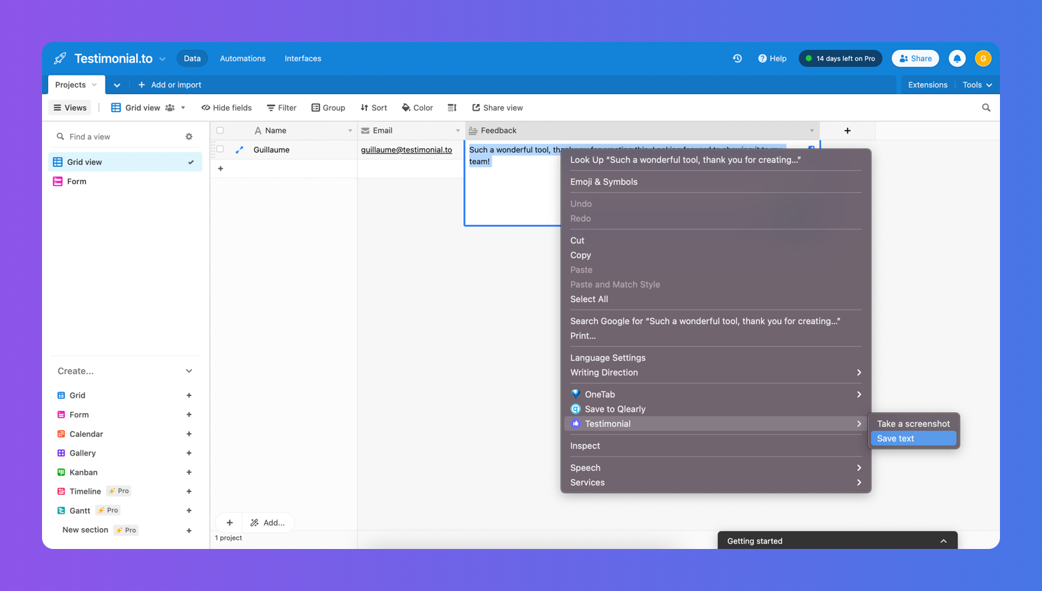The image size is (1042, 591).
Task: Click plus next to Calendar
Action: [189, 434]
